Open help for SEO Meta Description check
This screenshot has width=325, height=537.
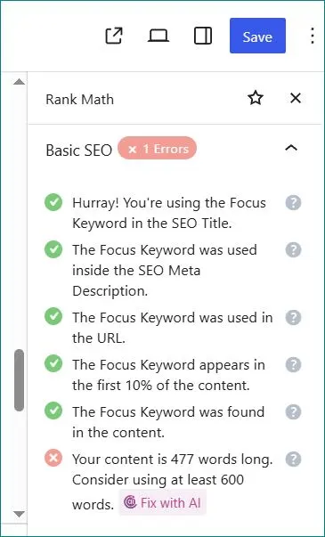(293, 250)
